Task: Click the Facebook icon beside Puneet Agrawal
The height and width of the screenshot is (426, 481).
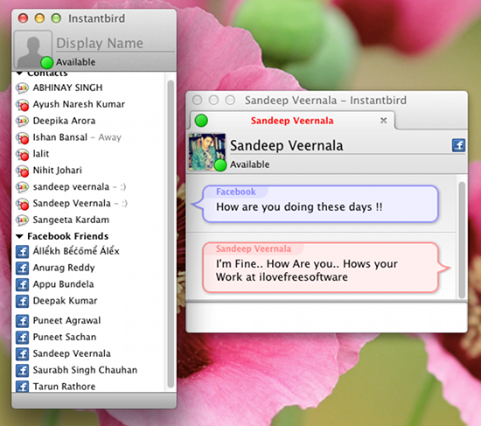Action: pyautogui.click(x=23, y=321)
